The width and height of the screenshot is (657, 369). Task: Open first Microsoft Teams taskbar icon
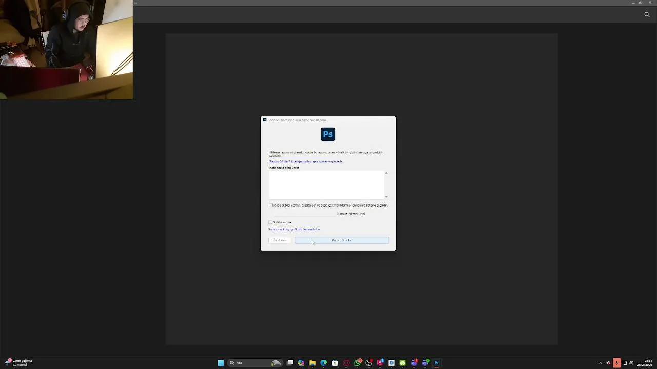(414, 363)
